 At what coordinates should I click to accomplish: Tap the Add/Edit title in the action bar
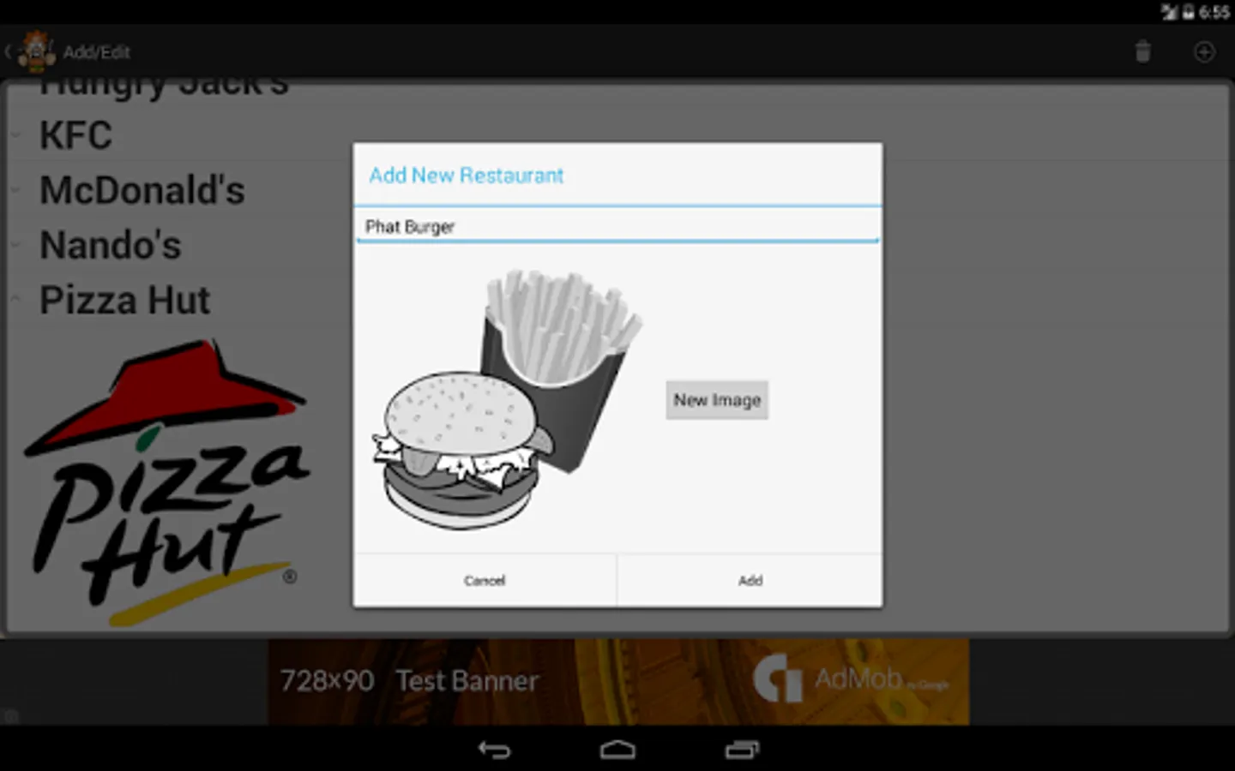coord(97,52)
